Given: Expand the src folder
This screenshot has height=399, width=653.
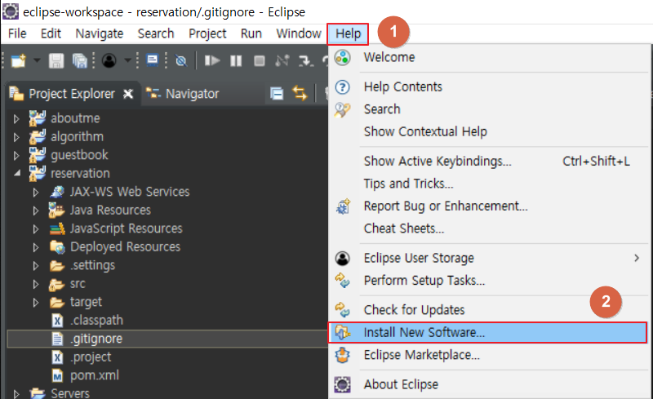Looking at the screenshot, I should point(36,284).
